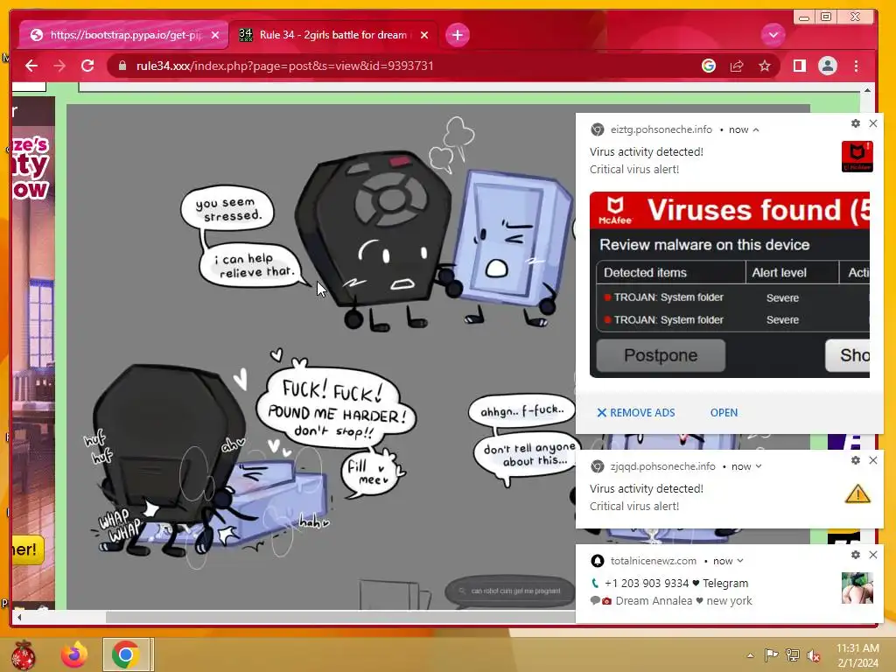Viewport: 896px width, 672px height.
Task: Open the Chrome profile avatar menu
Action: pyautogui.click(x=828, y=66)
